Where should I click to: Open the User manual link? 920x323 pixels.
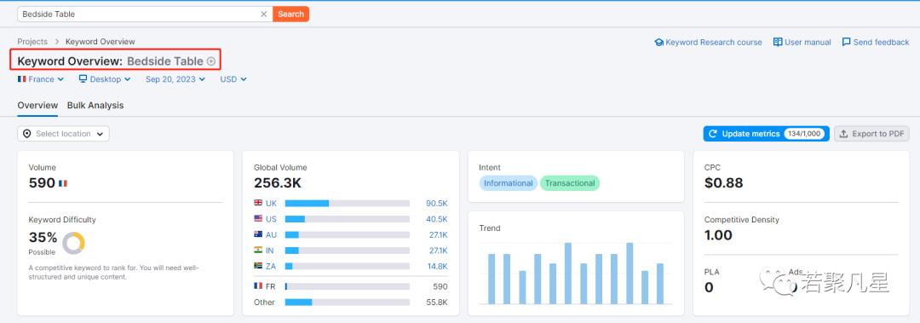[802, 43]
